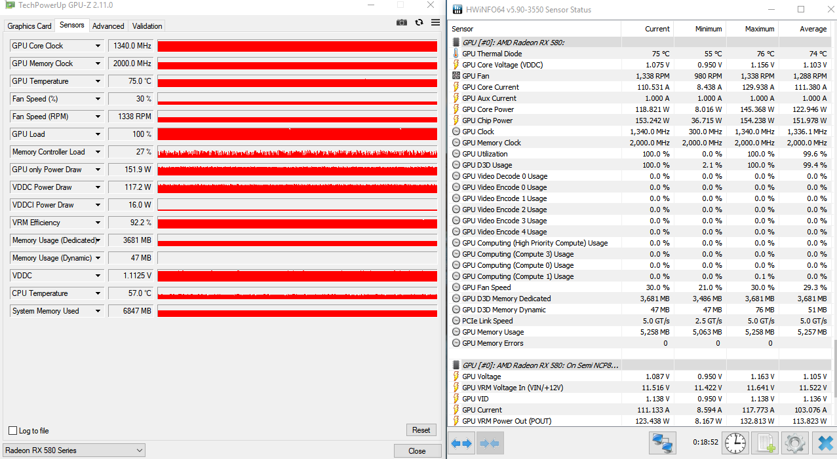Click the Close button in GPU-Z
The width and height of the screenshot is (837, 459).
point(417,450)
